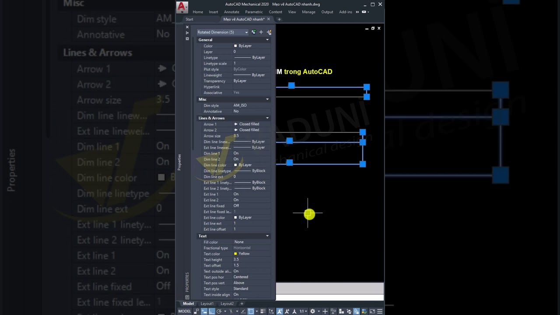Click the dynamic UCS status bar icon

(x=271, y=311)
